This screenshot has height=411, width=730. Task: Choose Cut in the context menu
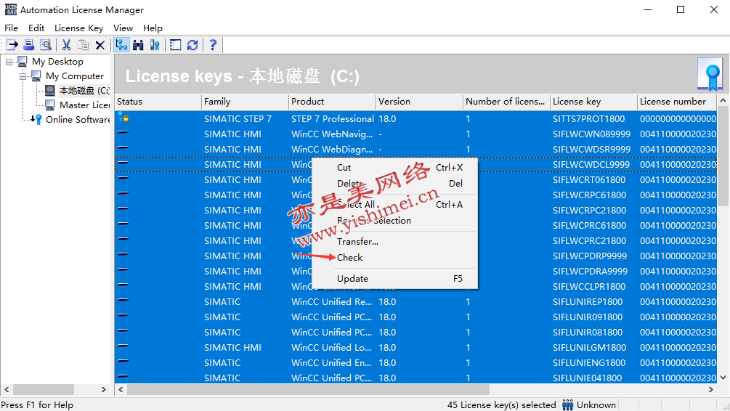[x=394, y=168]
